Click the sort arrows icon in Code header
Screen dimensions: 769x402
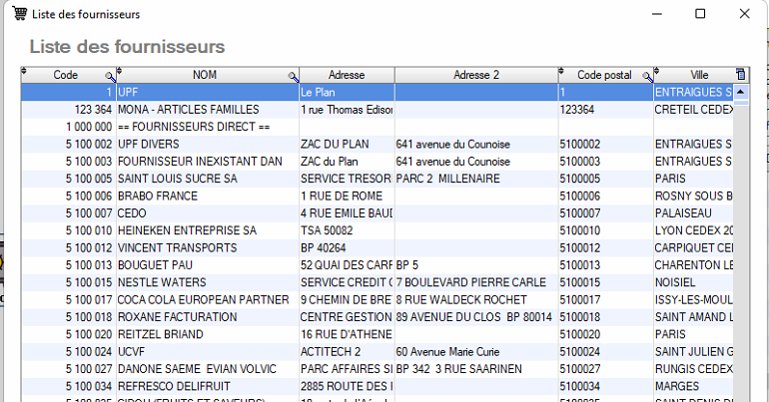pos(25,72)
